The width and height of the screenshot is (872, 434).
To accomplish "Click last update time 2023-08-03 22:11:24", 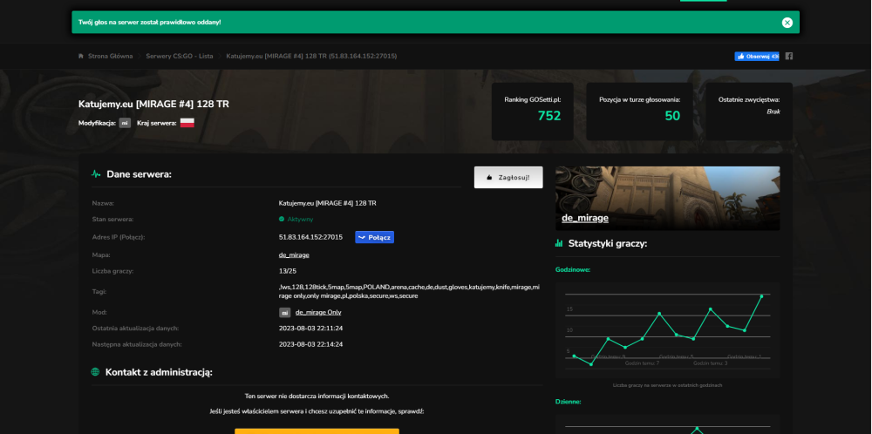I will (310, 329).
